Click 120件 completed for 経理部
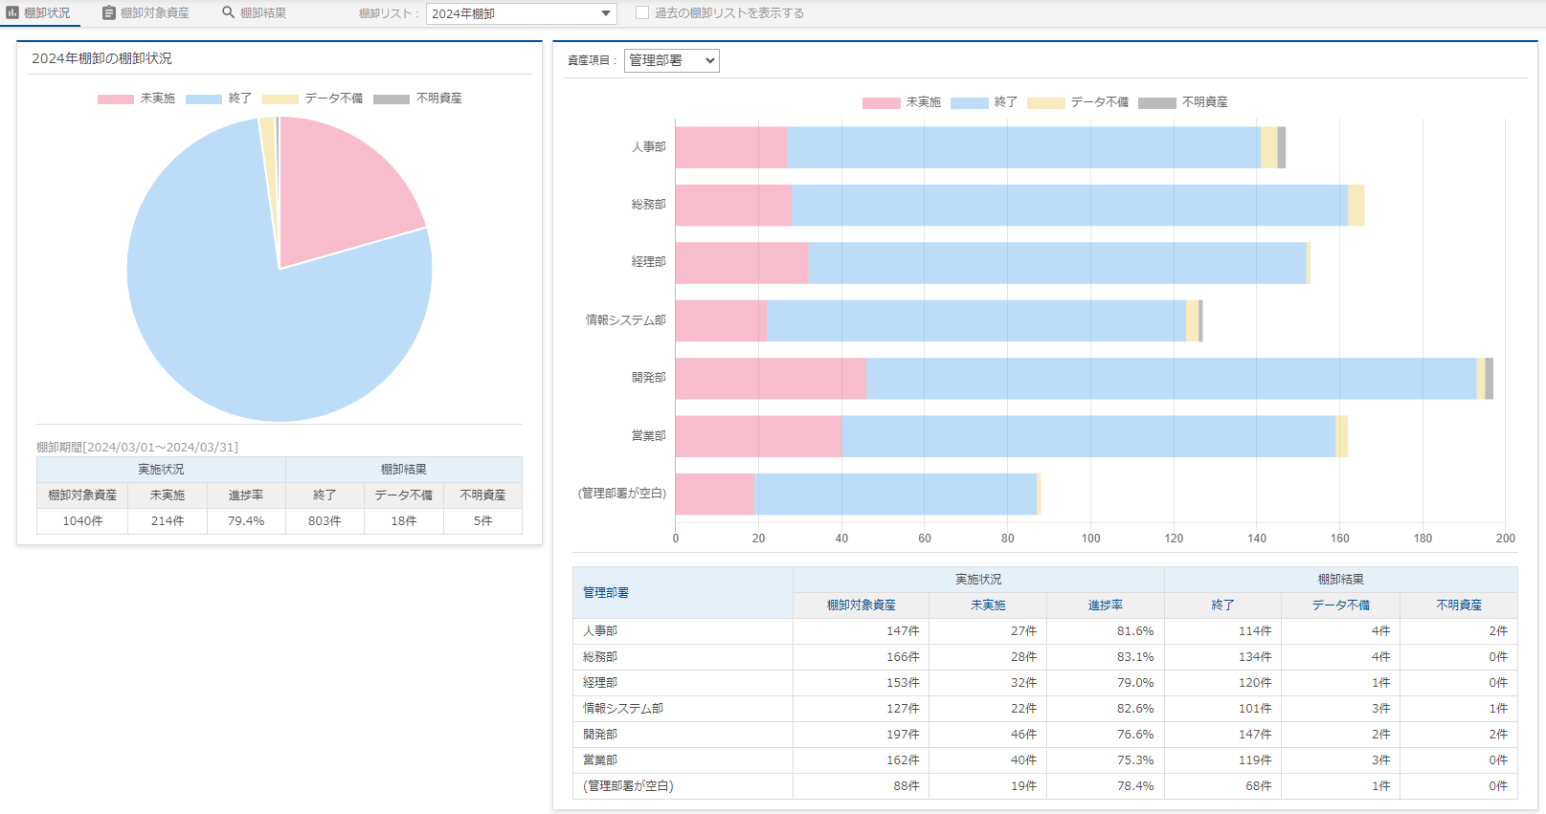The height and width of the screenshot is (814, 1546). [x=1255, y=683]
